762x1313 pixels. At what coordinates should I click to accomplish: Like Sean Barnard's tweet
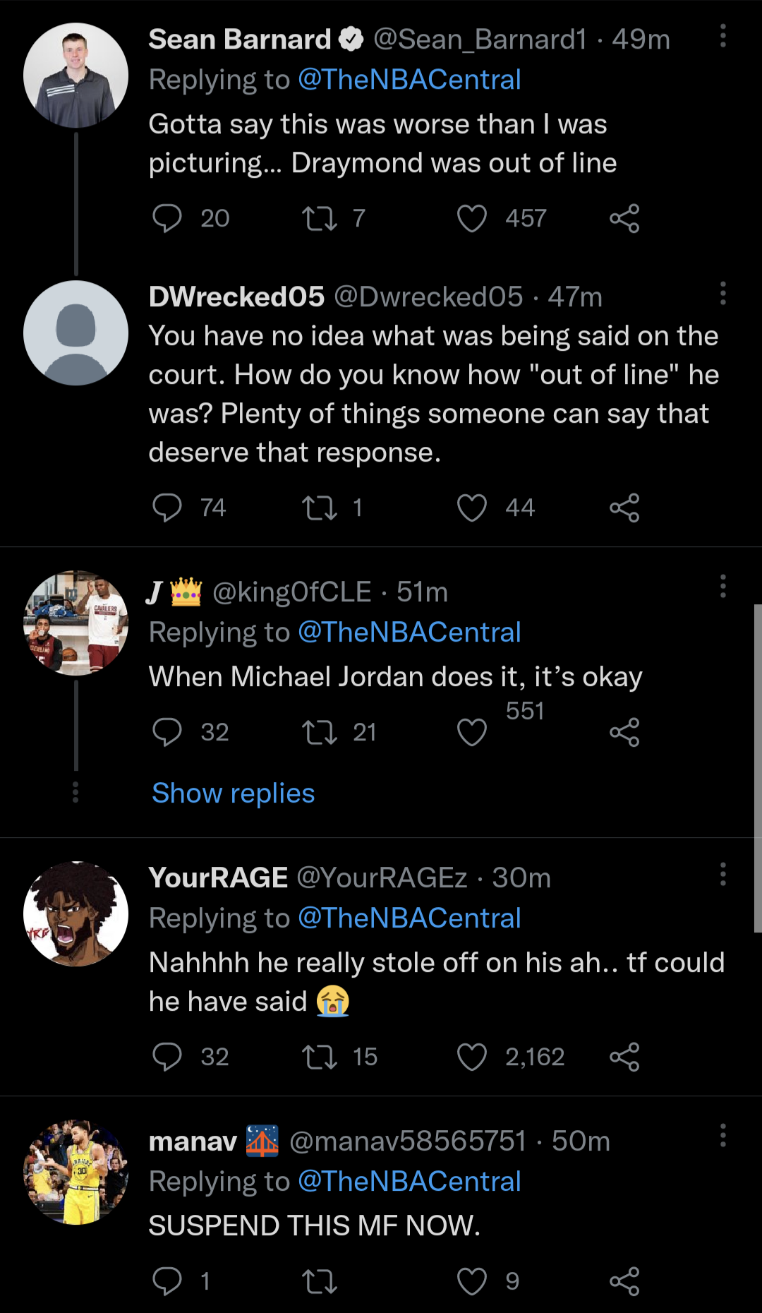pos(472,218)
